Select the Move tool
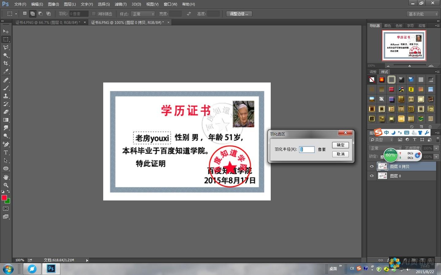The width and height of the screenshot is (441, 275). [6, 31]
